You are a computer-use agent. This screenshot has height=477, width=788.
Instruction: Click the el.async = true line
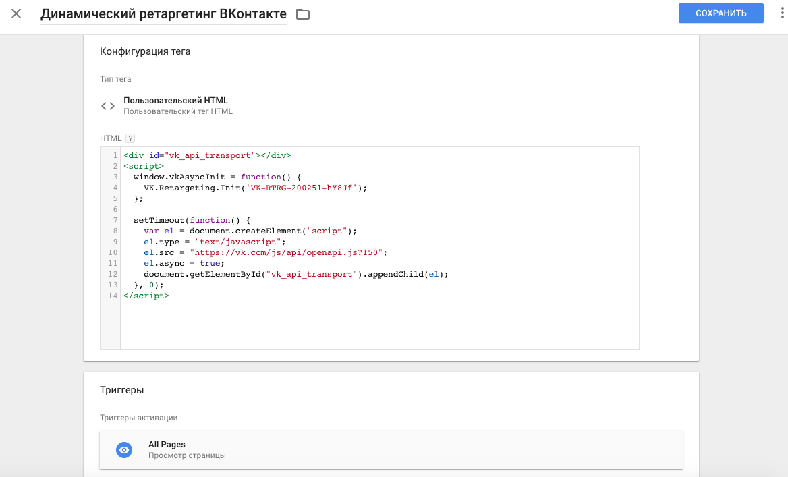click(184, 263)
